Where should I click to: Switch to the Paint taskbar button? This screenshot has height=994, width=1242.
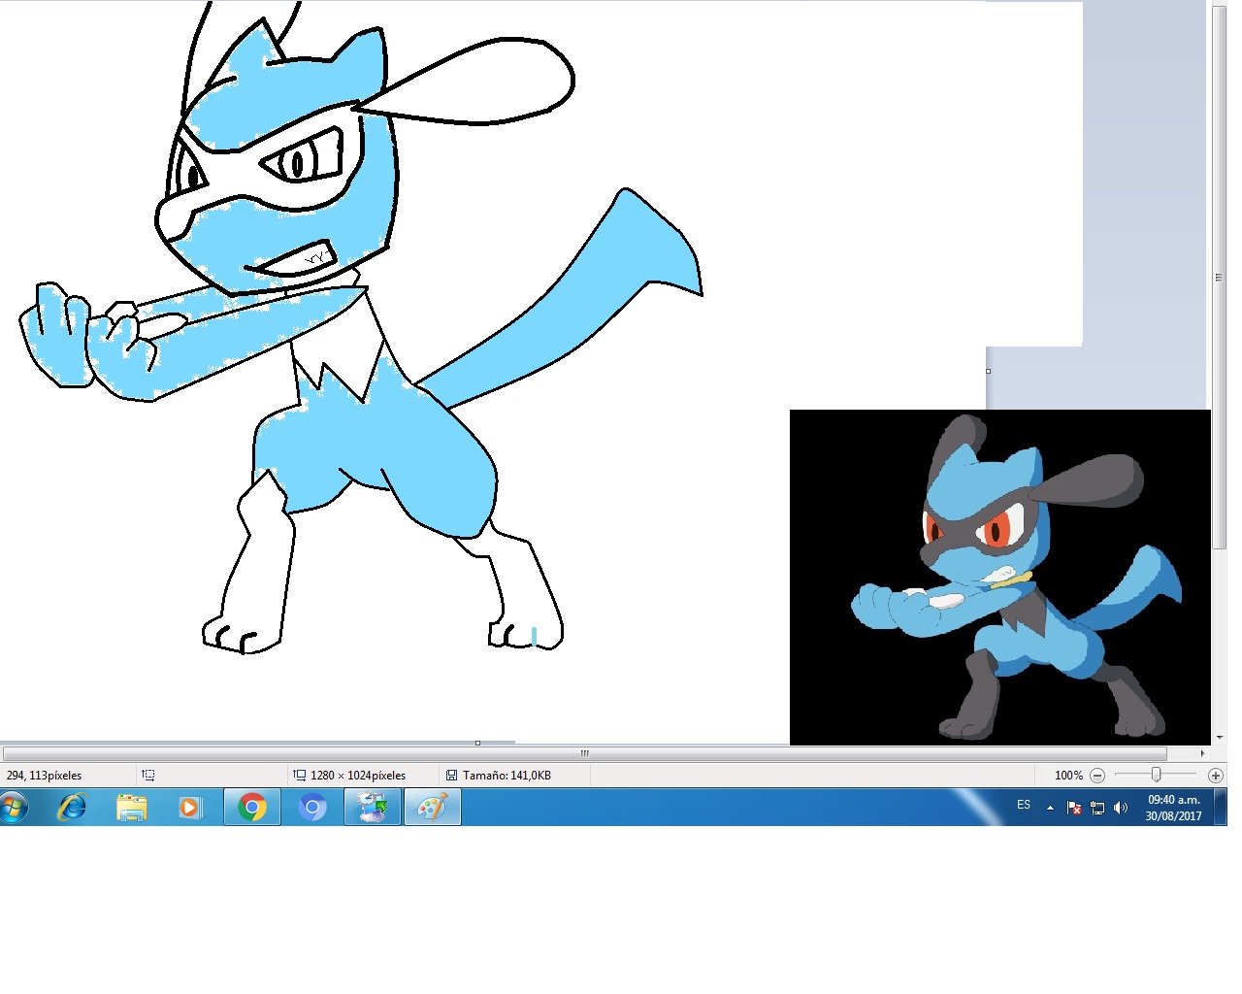click(432, 807)
